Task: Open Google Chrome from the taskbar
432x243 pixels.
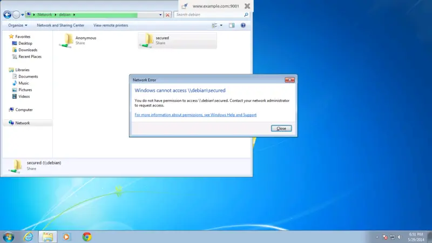Action: click(x=86, y=237)
